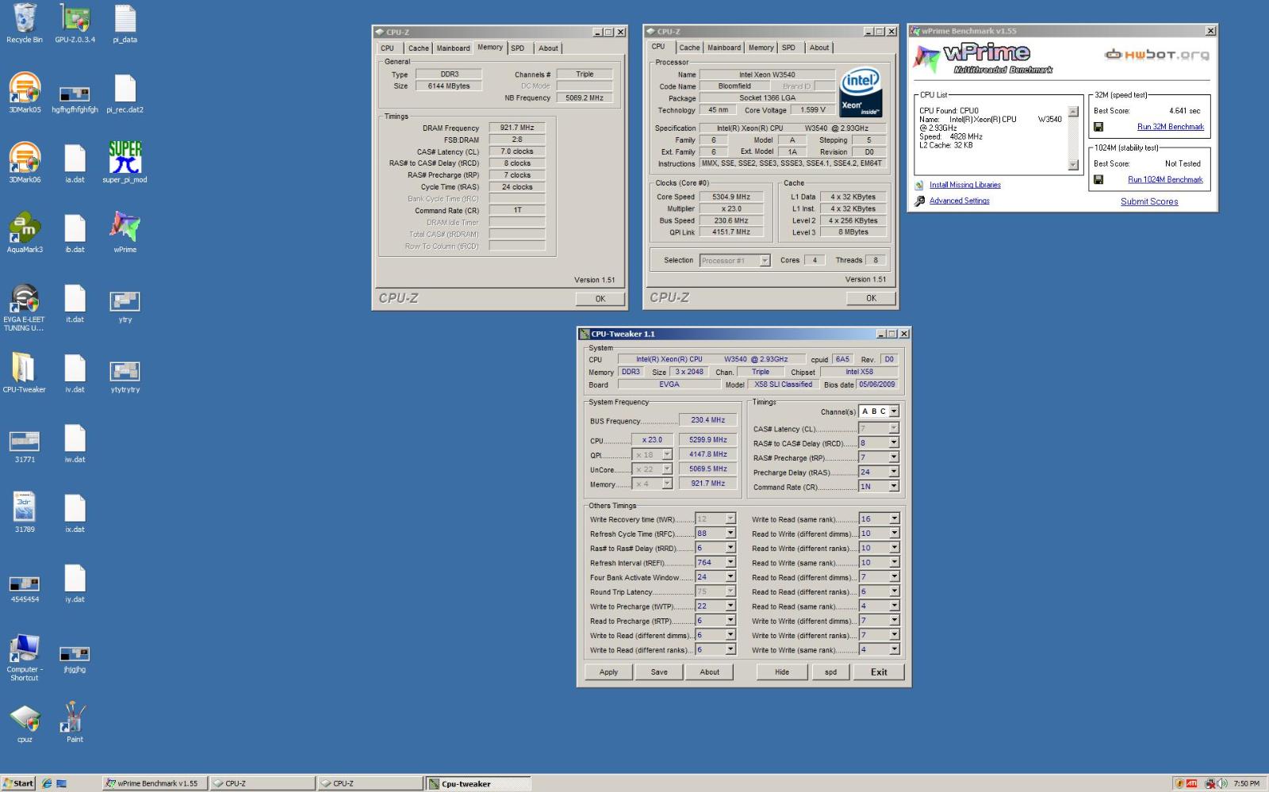Open the 31771 screenshot icon
The width and height of the screenshot is (1269, 792).
coord(25,446)
